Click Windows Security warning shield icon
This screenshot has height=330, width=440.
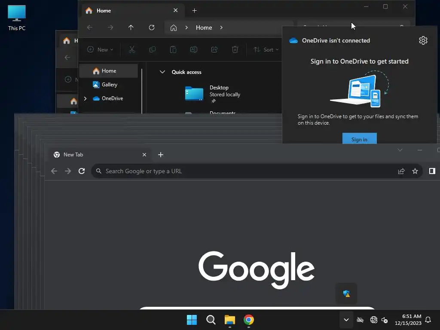347,293
